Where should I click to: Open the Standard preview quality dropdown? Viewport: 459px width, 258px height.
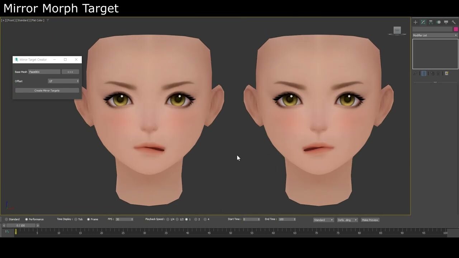pyautogui.click(x=323, y=220)
